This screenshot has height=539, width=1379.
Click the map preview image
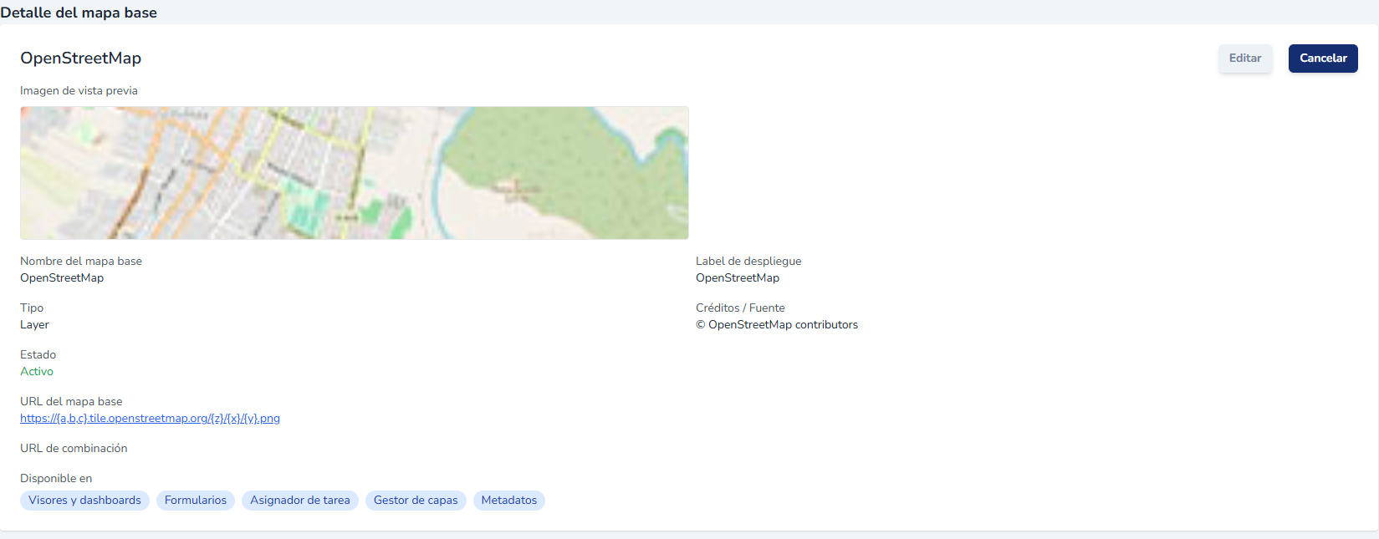pyautogui.click(x=355, y=173)
